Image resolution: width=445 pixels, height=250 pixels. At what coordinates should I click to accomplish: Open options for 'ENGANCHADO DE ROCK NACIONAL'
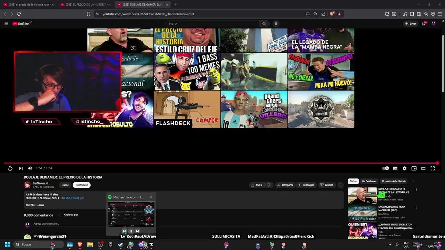coord(416,207)
